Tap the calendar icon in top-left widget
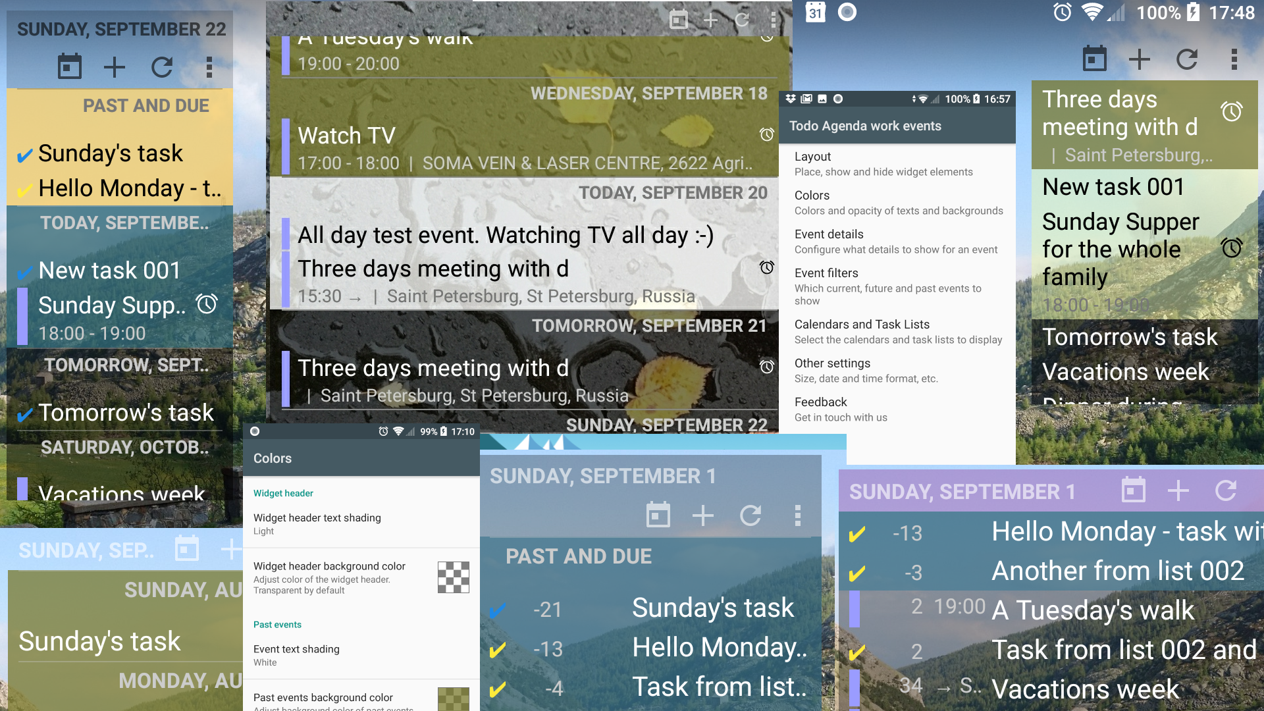The image size is (1264, 711). (x=70, y=65)
